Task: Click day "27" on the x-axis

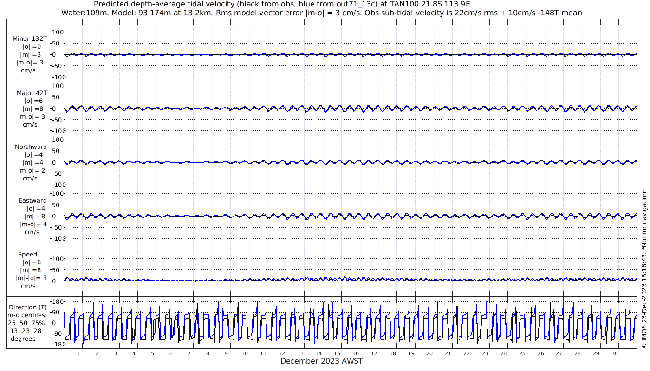Action: tap(559, 353)
